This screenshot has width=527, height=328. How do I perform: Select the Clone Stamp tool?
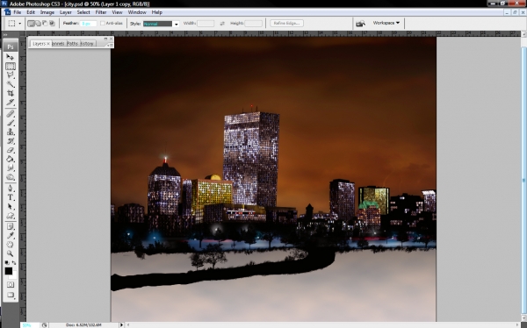click(x=10, y=132)
